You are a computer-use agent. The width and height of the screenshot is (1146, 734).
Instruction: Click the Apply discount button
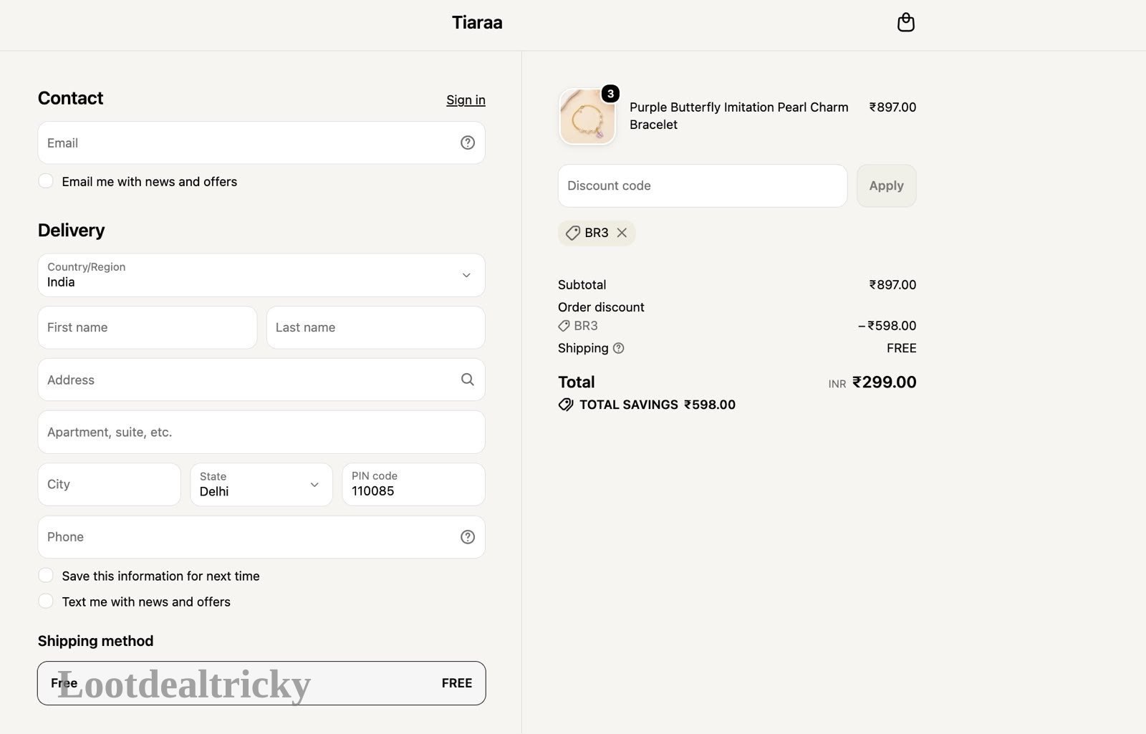click(886, 185)
